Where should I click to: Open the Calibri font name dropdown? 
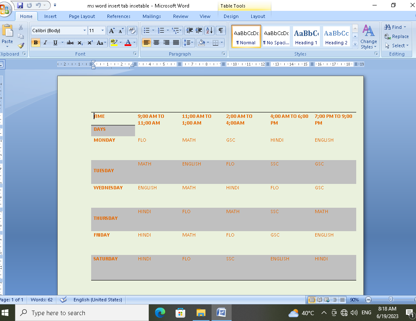[x=84, y=31]
